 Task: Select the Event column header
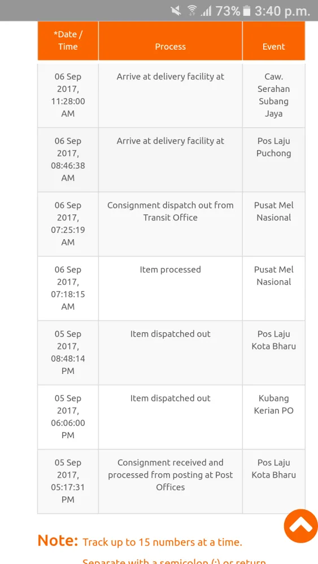click(274, 41)
